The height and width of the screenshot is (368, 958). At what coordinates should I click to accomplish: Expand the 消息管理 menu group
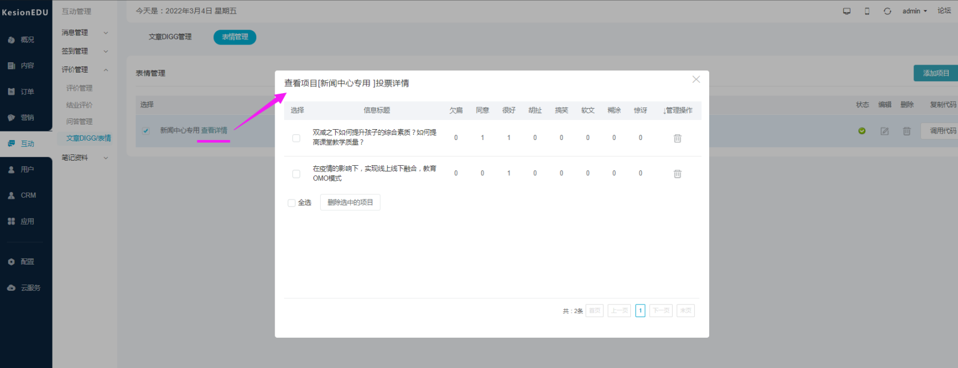pyautogui.click(x=85, y=33)
